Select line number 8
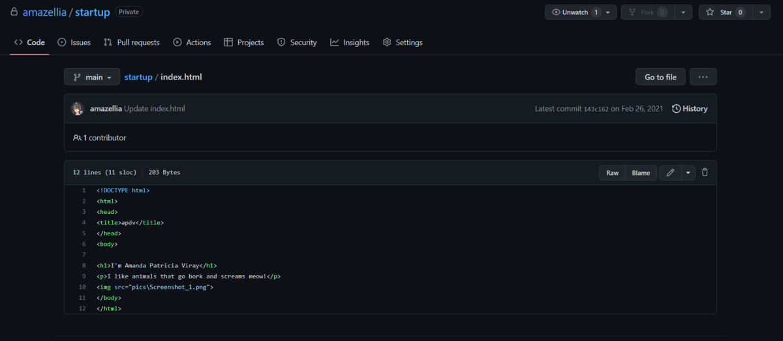Viewport: 783px width, 341px height. tap(84, 265)
